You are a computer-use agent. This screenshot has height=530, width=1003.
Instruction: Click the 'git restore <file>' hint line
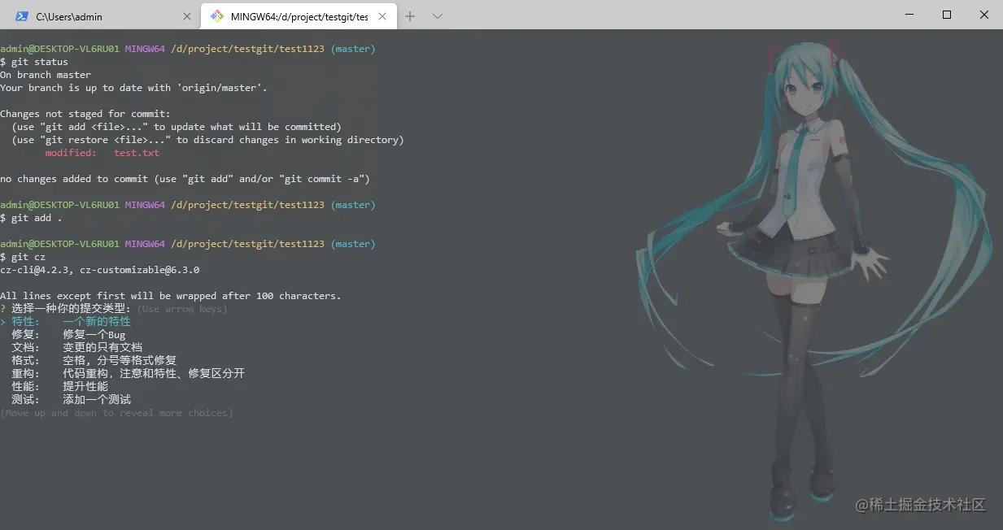(207, 140)
